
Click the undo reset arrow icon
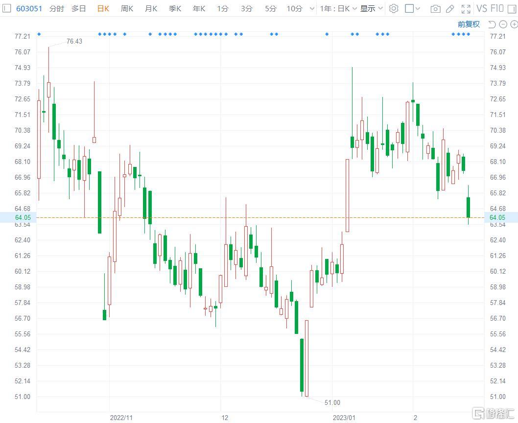[x=492, y=24]
